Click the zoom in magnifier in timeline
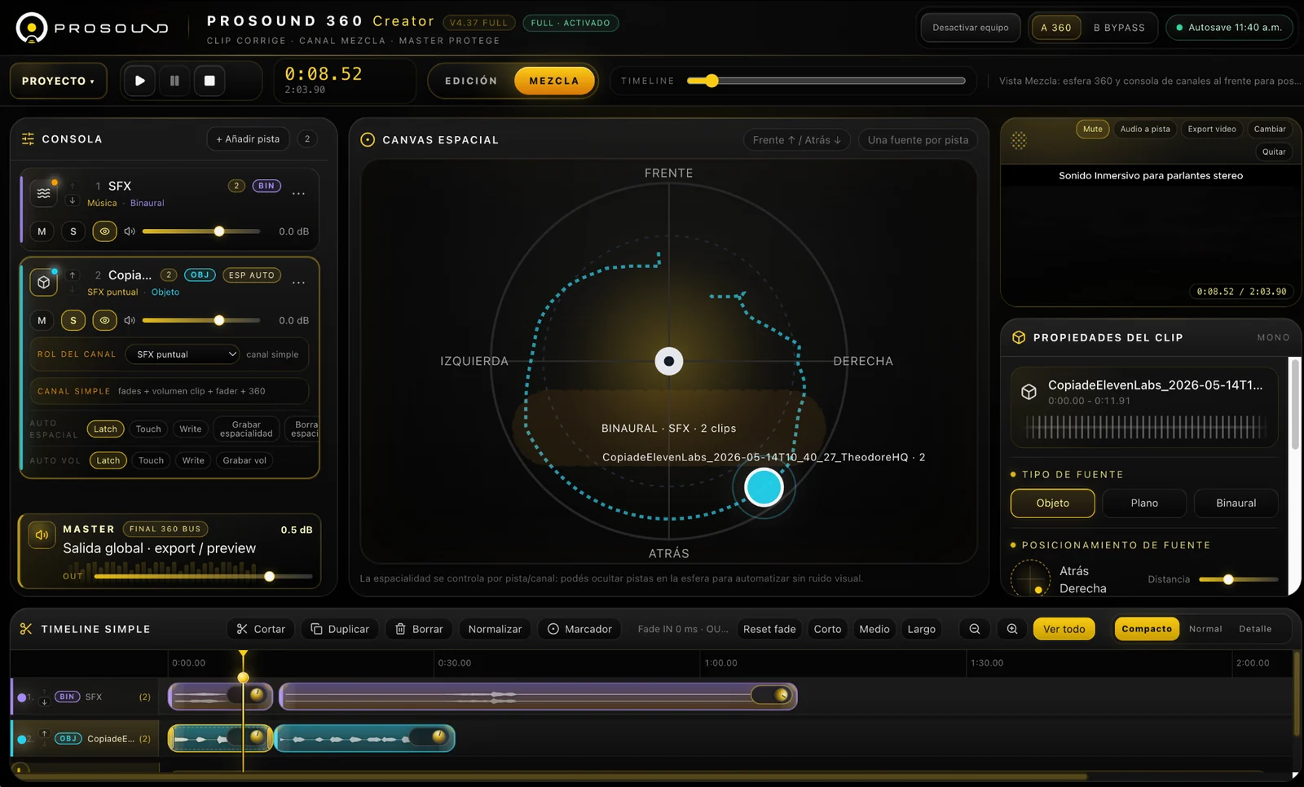 click(x=1012, y=629)
